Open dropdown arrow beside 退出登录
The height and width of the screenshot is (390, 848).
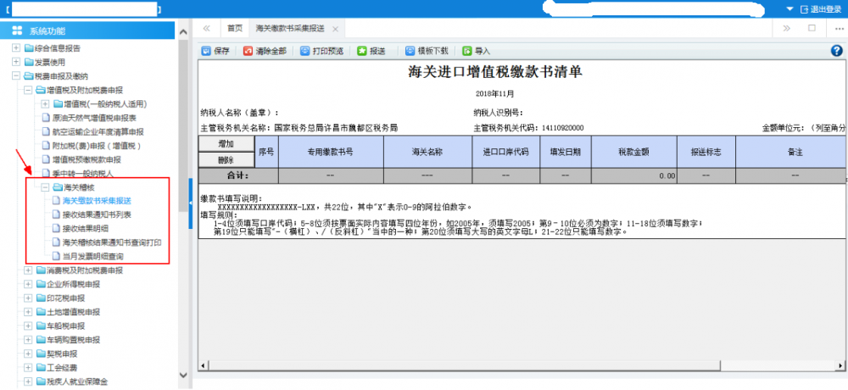[x=789, y=9]
